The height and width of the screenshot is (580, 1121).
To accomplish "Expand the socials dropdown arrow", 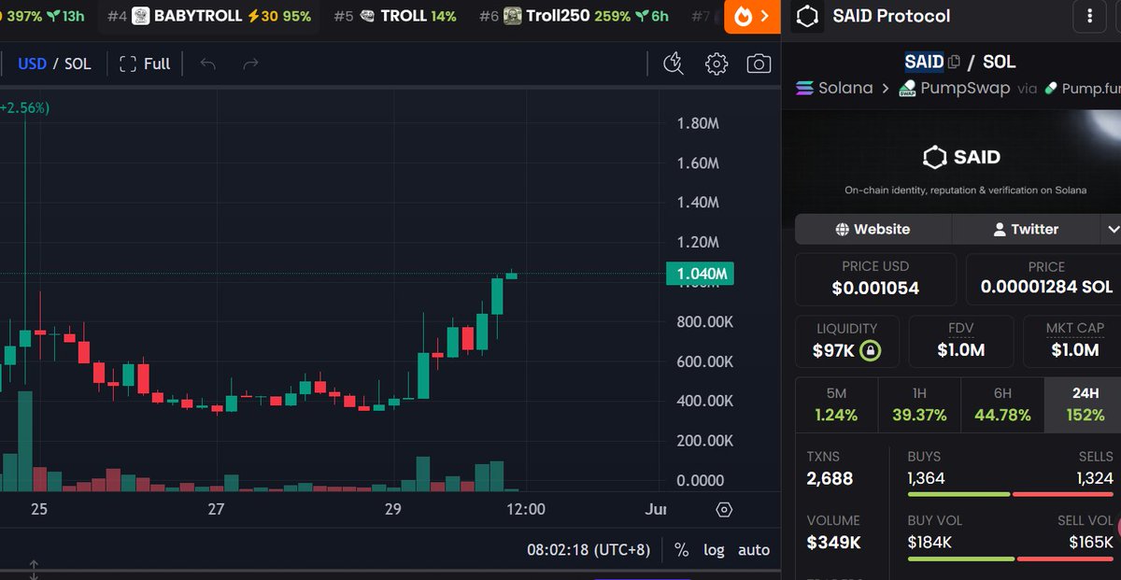I will coord(1112,229).
